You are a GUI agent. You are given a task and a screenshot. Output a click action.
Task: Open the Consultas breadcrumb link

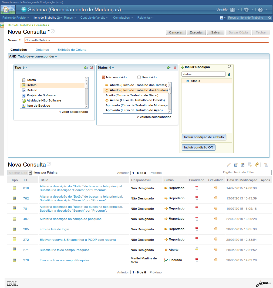pyautogui.click(x=41, y=25)
